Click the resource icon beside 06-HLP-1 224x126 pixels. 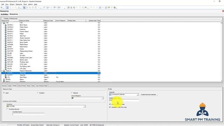click(x=6, y=34)
